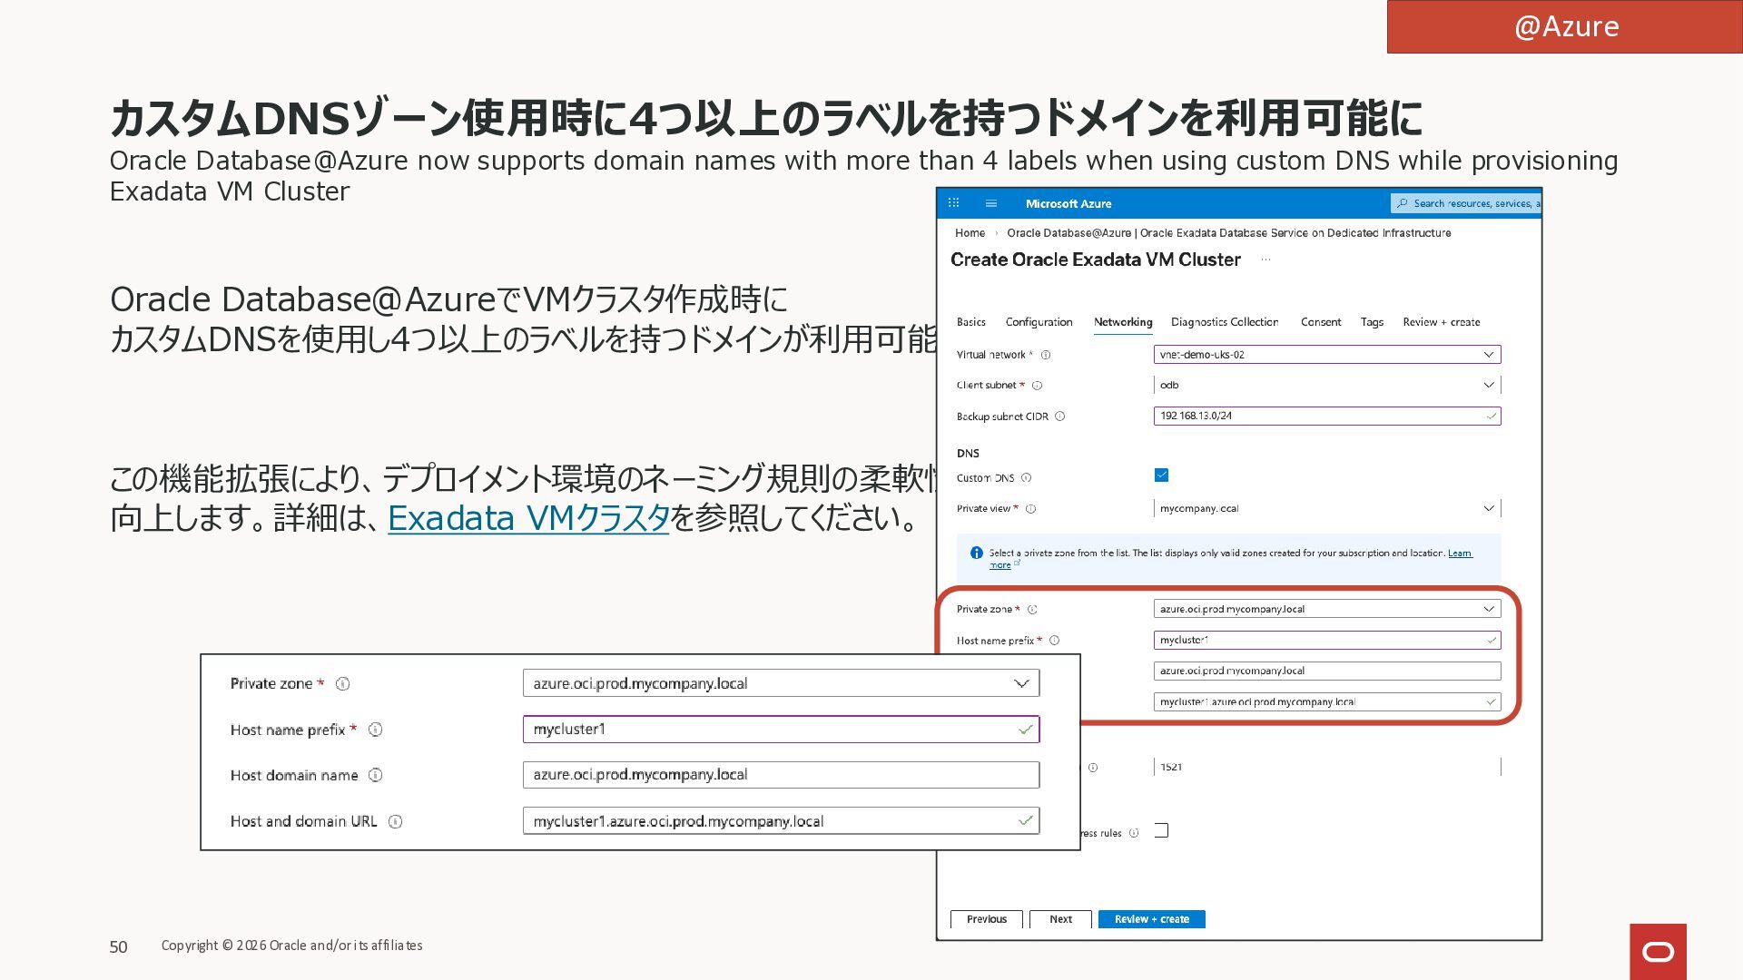Click the info icon next to Virtual network

pyautogui.click(x=1046, y=355)
